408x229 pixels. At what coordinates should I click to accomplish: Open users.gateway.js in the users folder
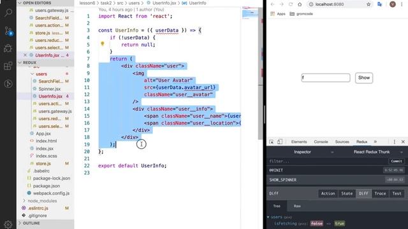(55, 111)
